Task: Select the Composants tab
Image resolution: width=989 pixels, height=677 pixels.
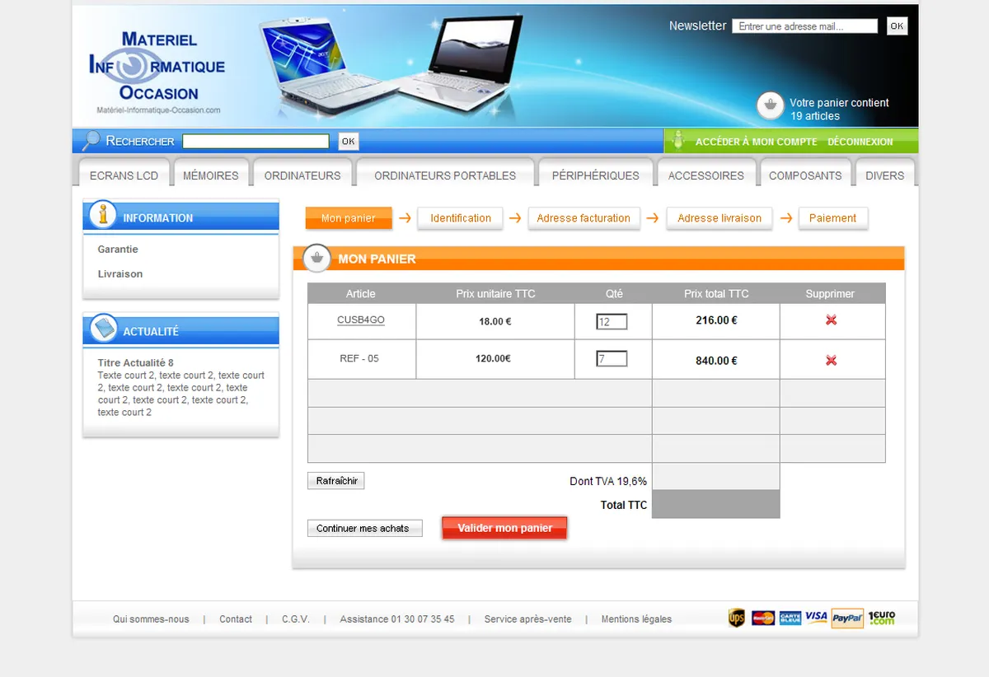Action: [x=805, y=175]
